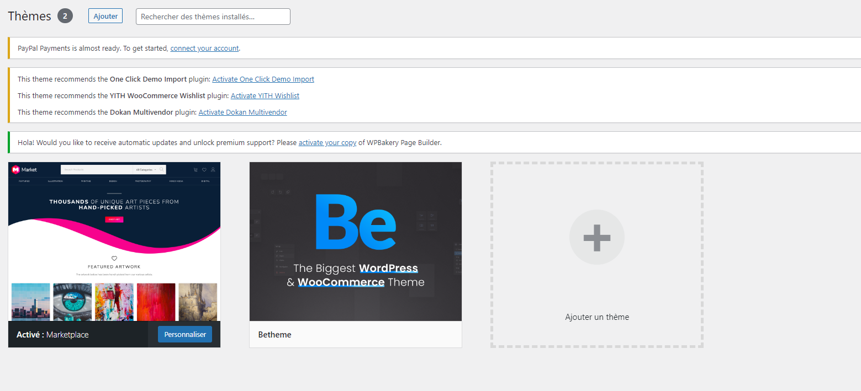Screen dimensions: 861x391
Task: Click the Thèmes page heading
Action: tap(29, 17)
